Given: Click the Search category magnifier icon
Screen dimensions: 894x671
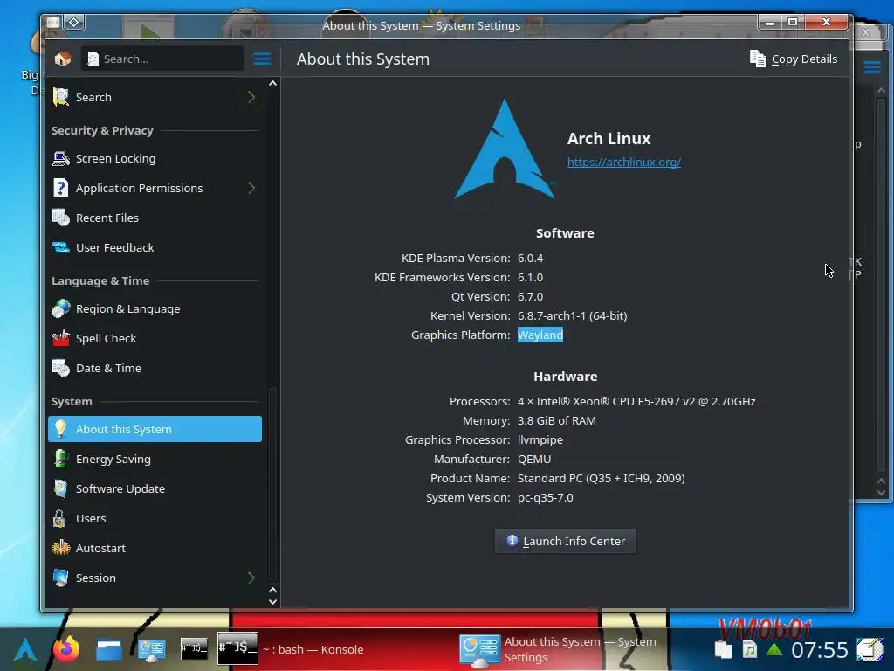Looking at the screenshot, I should click(60, 97).
